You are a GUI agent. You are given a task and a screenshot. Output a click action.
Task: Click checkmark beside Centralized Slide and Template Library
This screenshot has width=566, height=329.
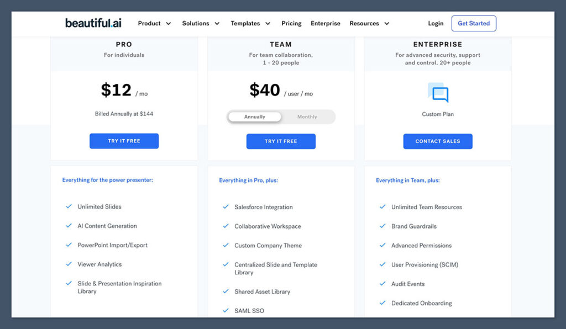[x=226, y=264]
